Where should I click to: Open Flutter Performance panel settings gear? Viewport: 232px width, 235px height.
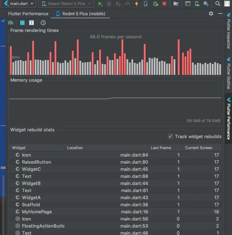(211, 13)
